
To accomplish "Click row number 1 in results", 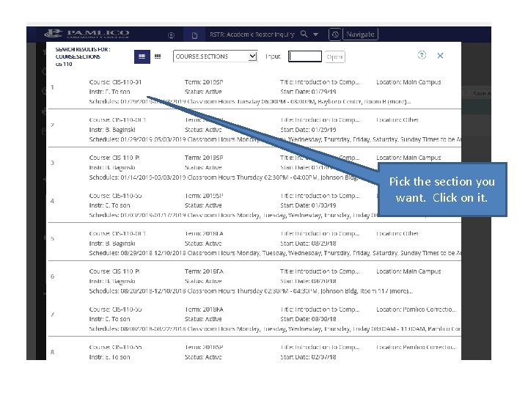I will [52, 87].
